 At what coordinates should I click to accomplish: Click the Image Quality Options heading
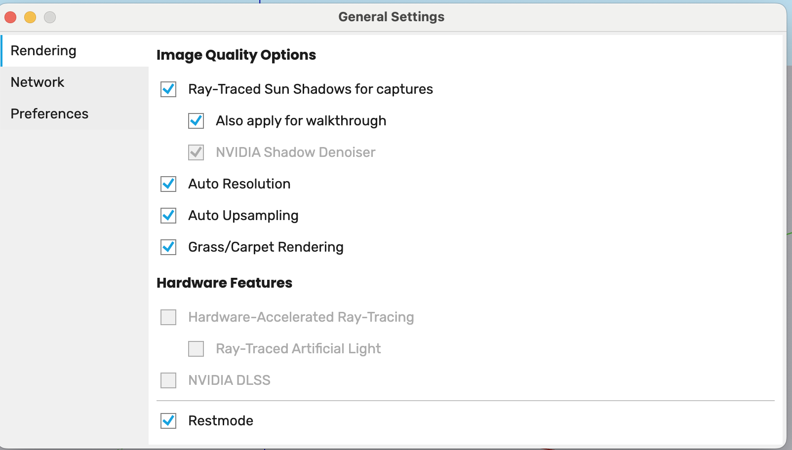[236, 55]
